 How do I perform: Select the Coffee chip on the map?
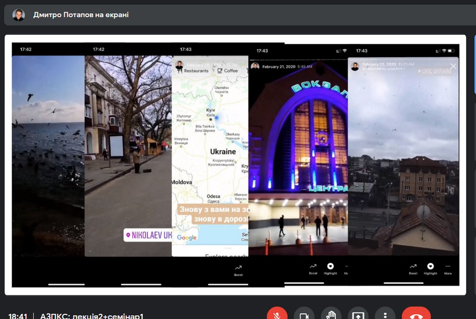(228, 71)
